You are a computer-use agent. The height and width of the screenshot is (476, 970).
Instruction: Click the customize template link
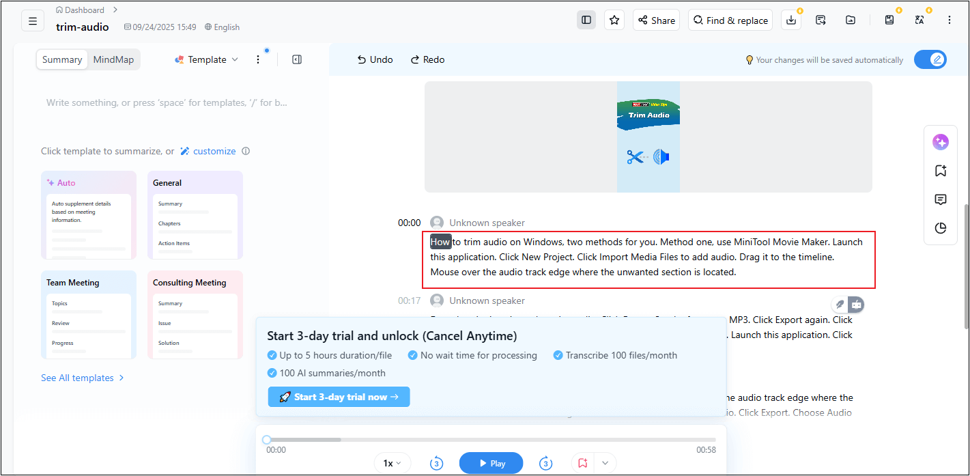coord(208,151)
